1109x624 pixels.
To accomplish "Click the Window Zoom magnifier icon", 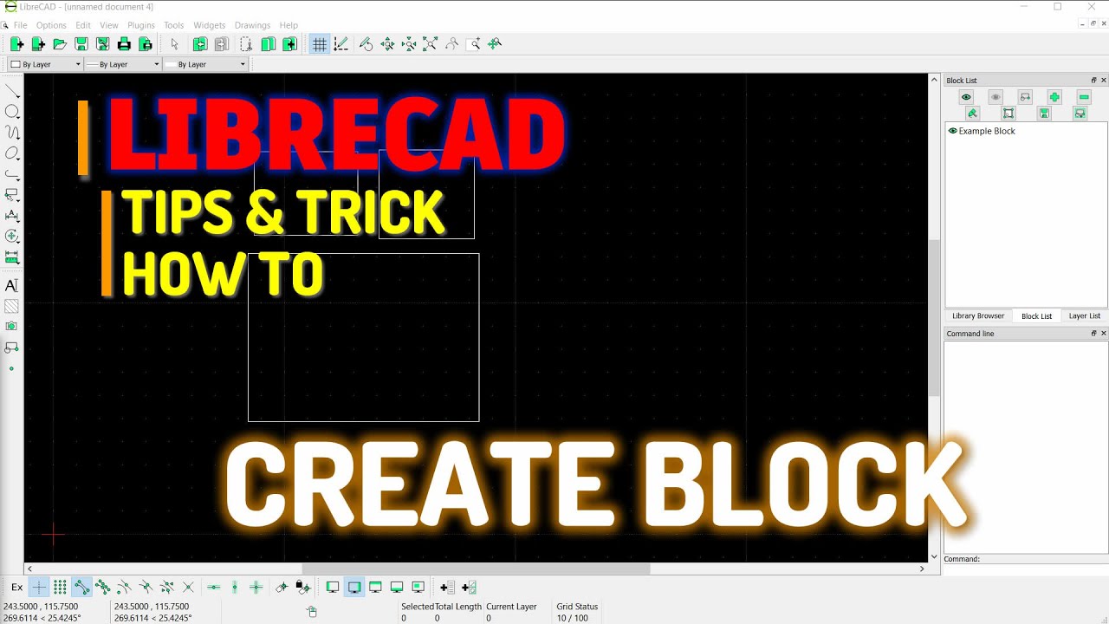I will pos(473,44).
